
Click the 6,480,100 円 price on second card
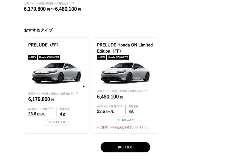coord(110,97)
